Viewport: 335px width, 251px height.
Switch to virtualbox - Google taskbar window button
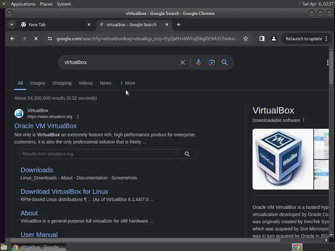39,247
